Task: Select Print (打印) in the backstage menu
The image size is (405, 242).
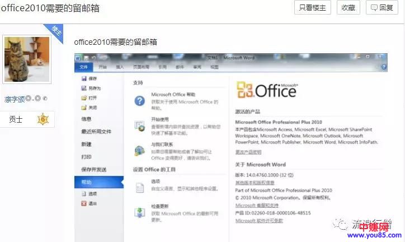Action: tap(87, 157)
